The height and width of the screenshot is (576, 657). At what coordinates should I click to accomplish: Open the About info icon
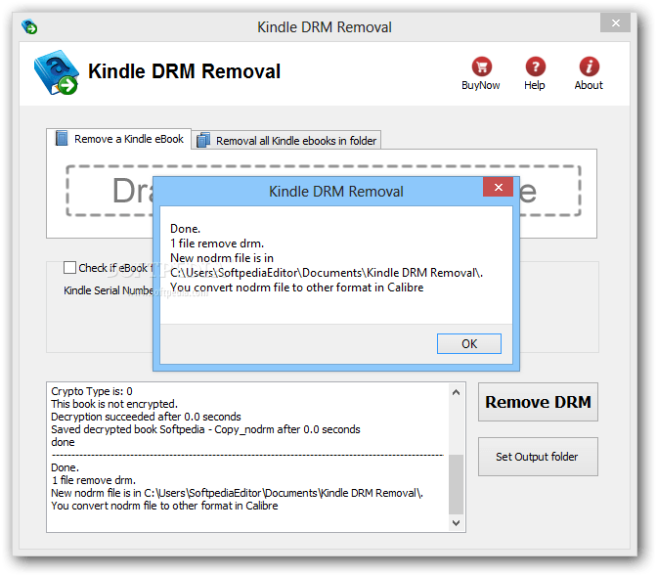(x=590, y=66)
